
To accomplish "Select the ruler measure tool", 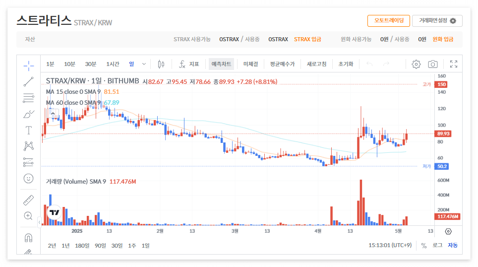I will click(x=29, y=200).
